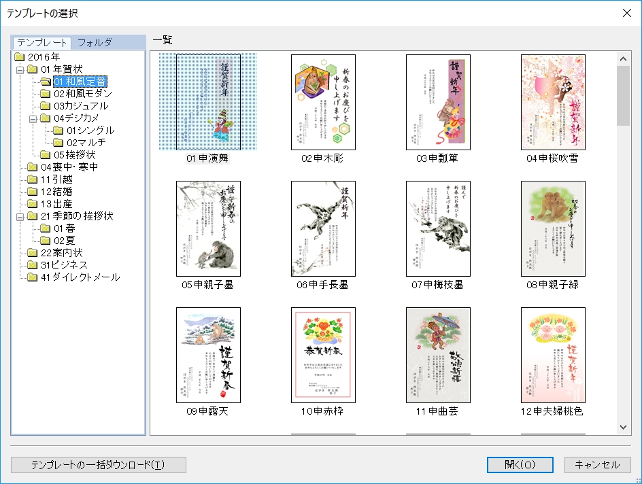Click the テンプレート tab
Image resolution: width=642 pixels, height=484 pixels.
coord(42,42)
